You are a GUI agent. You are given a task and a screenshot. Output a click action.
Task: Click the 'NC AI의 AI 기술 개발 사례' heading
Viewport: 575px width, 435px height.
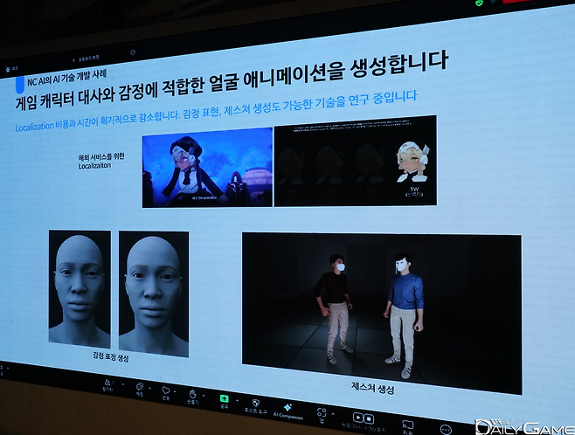click(66, 78)
